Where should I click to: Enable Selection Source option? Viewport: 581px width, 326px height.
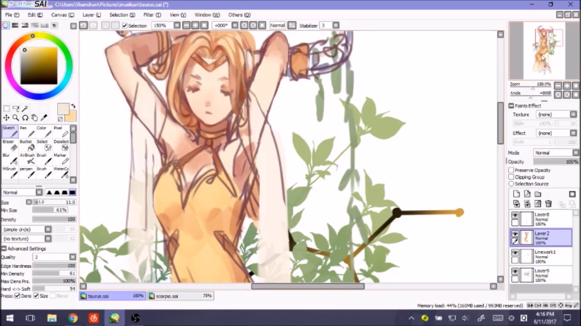511,184
